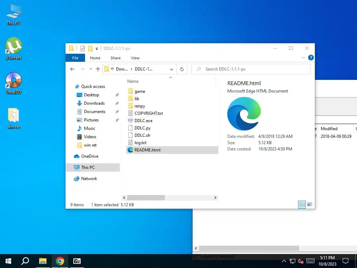Open Music in navigation pane
The width and height of the screenshot is (357, 268).
point(89,128)
